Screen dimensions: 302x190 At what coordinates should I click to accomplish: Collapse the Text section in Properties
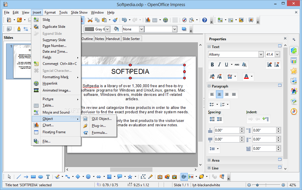click(209, 47)
